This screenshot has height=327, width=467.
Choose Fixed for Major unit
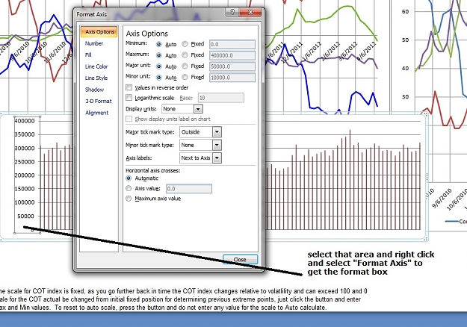coord(185,66)
